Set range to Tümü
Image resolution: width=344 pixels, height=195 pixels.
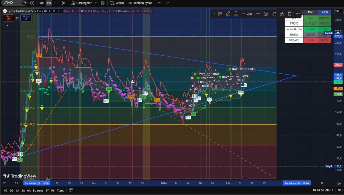tap(60, 190)
